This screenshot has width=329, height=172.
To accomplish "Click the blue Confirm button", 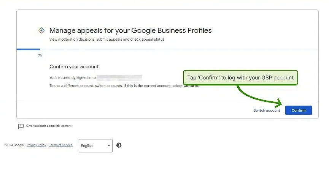I will (298, 110).
